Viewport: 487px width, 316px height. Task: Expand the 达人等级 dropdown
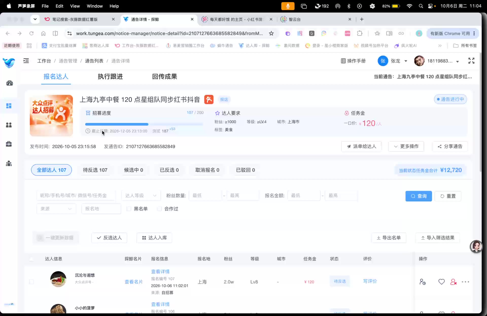[141, 195]
